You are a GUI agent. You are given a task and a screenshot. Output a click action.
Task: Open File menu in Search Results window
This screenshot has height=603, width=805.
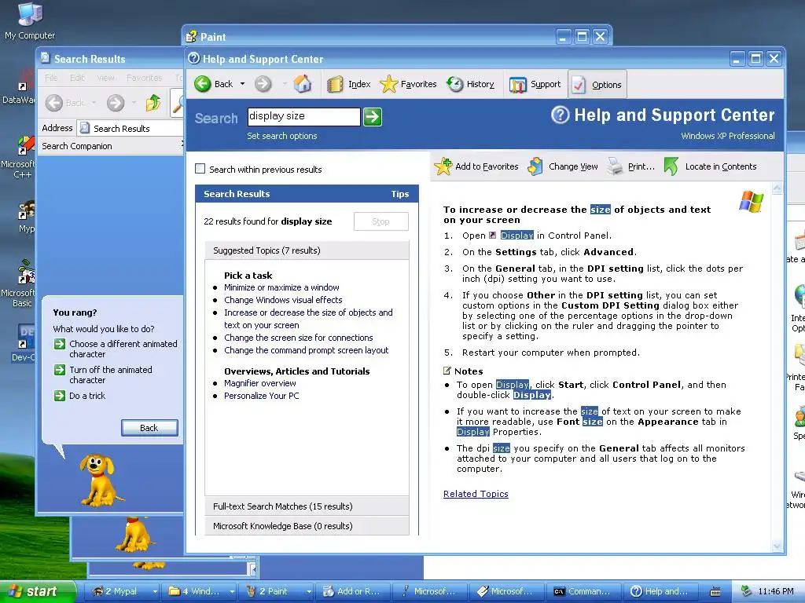coord(51,78)
